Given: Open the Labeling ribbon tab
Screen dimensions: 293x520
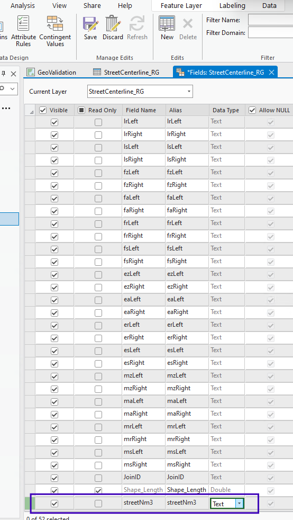Looking at the screenshot, I should pyautogui.click(x=232, y=6).
